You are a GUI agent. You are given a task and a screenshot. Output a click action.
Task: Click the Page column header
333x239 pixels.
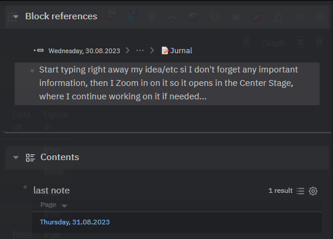49,205
